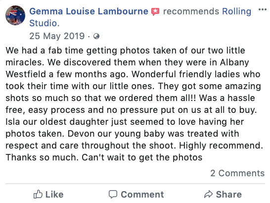The height and width of the screenshot is (203, 270).
Task: Click the globe public privacy icon
Action: coord(96,36)
